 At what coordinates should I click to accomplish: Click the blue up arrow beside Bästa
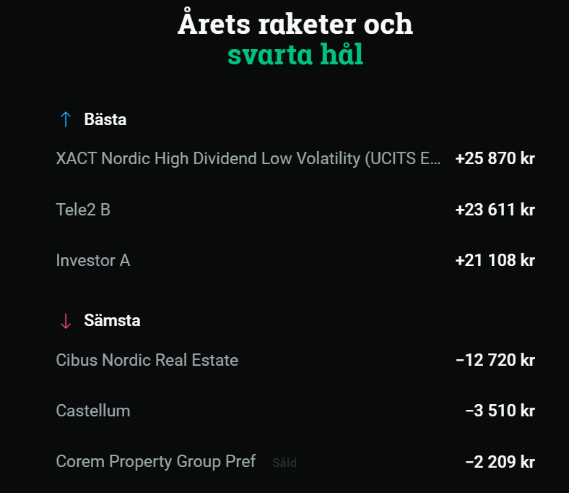coord(66,120)
